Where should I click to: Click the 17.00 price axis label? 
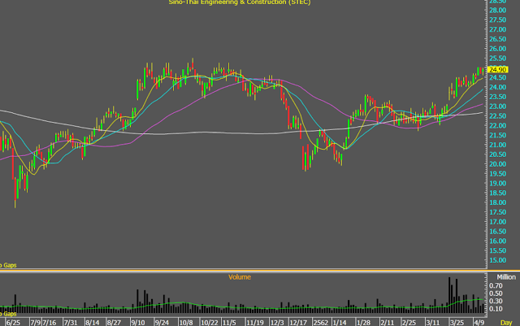(498, 222)
